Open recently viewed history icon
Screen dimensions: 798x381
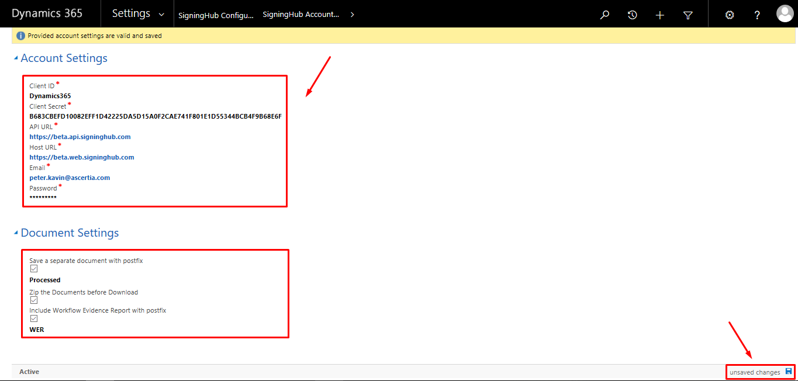point(632,15)
